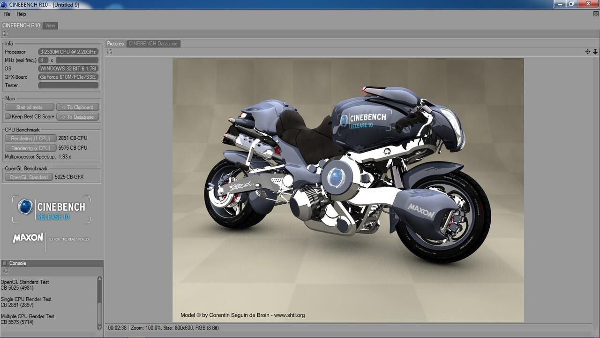Screen dimensions: 600x338
Task: Open the File menu
Action: [x=7, y=14]
